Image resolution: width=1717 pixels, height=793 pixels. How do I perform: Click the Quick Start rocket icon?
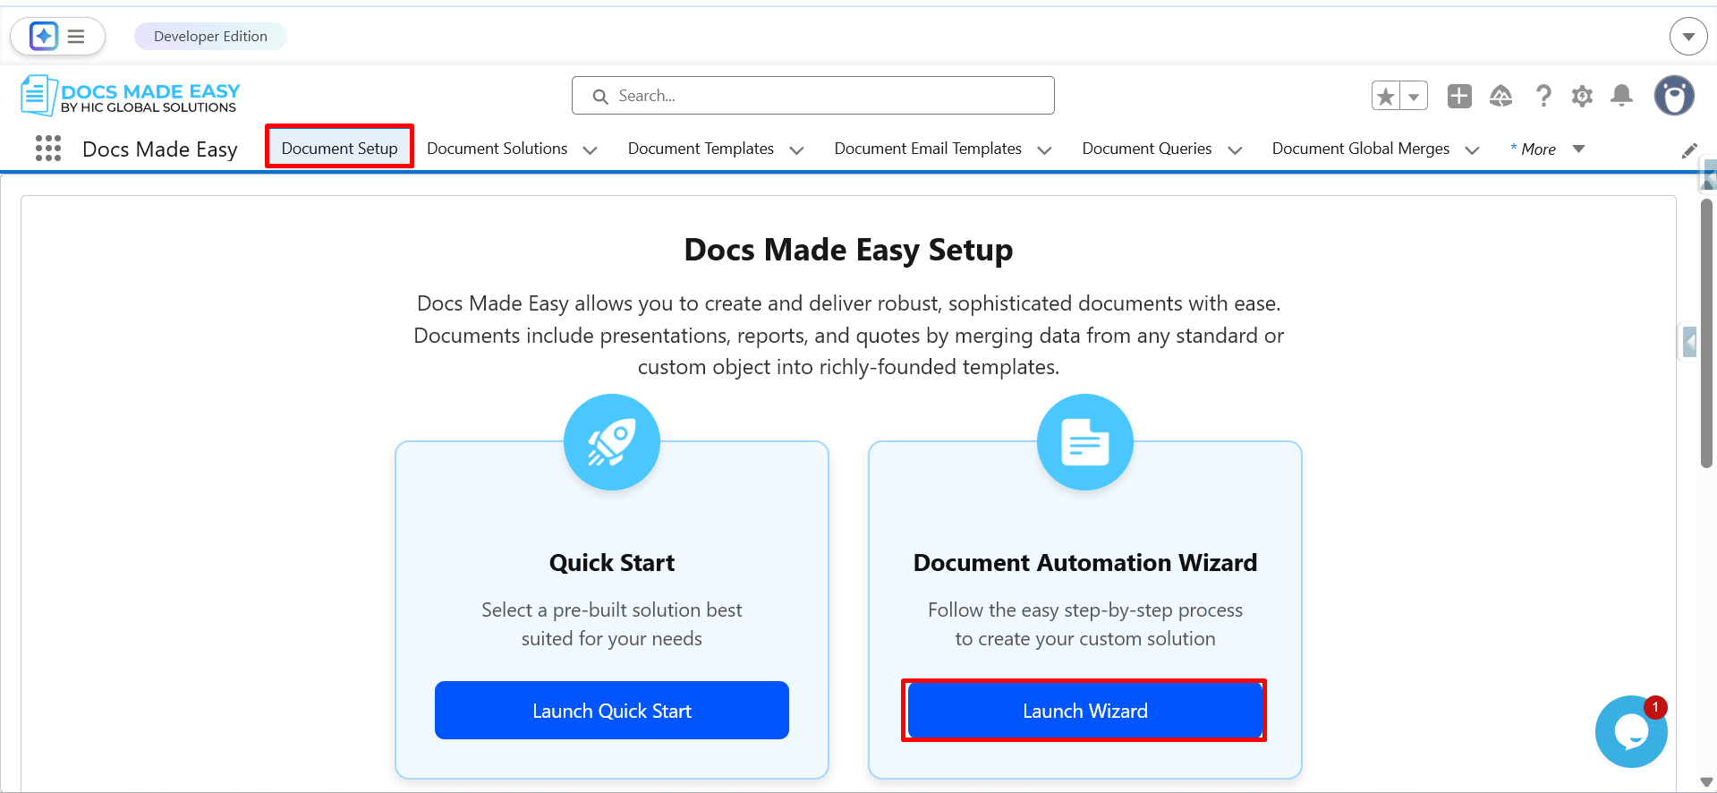[612, 442]
